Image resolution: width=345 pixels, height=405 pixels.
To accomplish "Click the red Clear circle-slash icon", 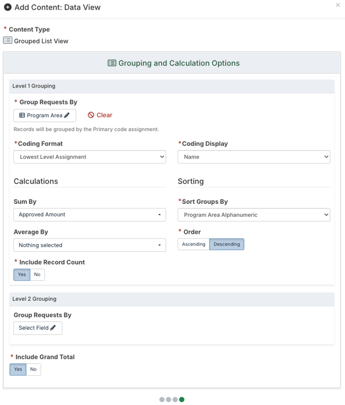I will click(91, 115).
